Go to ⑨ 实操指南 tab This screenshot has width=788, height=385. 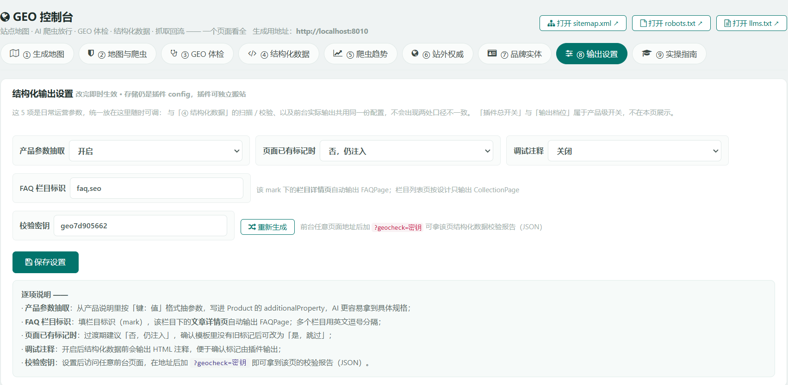pyautogui.click(x=669, y=54)
